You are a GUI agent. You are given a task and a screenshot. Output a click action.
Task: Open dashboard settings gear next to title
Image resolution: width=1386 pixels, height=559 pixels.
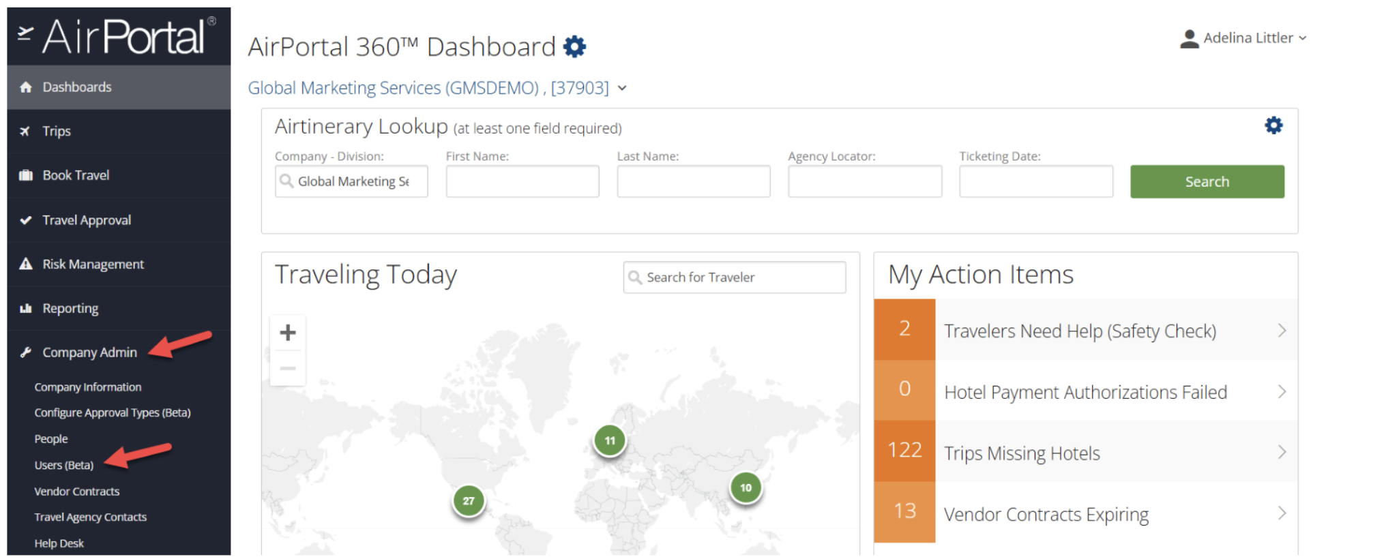[x=574, y=46]
